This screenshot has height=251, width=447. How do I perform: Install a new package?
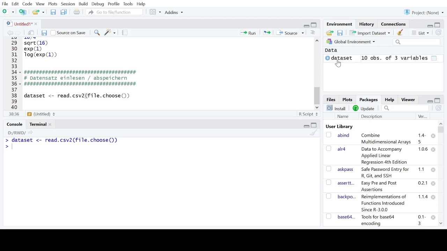pos(336,108)
